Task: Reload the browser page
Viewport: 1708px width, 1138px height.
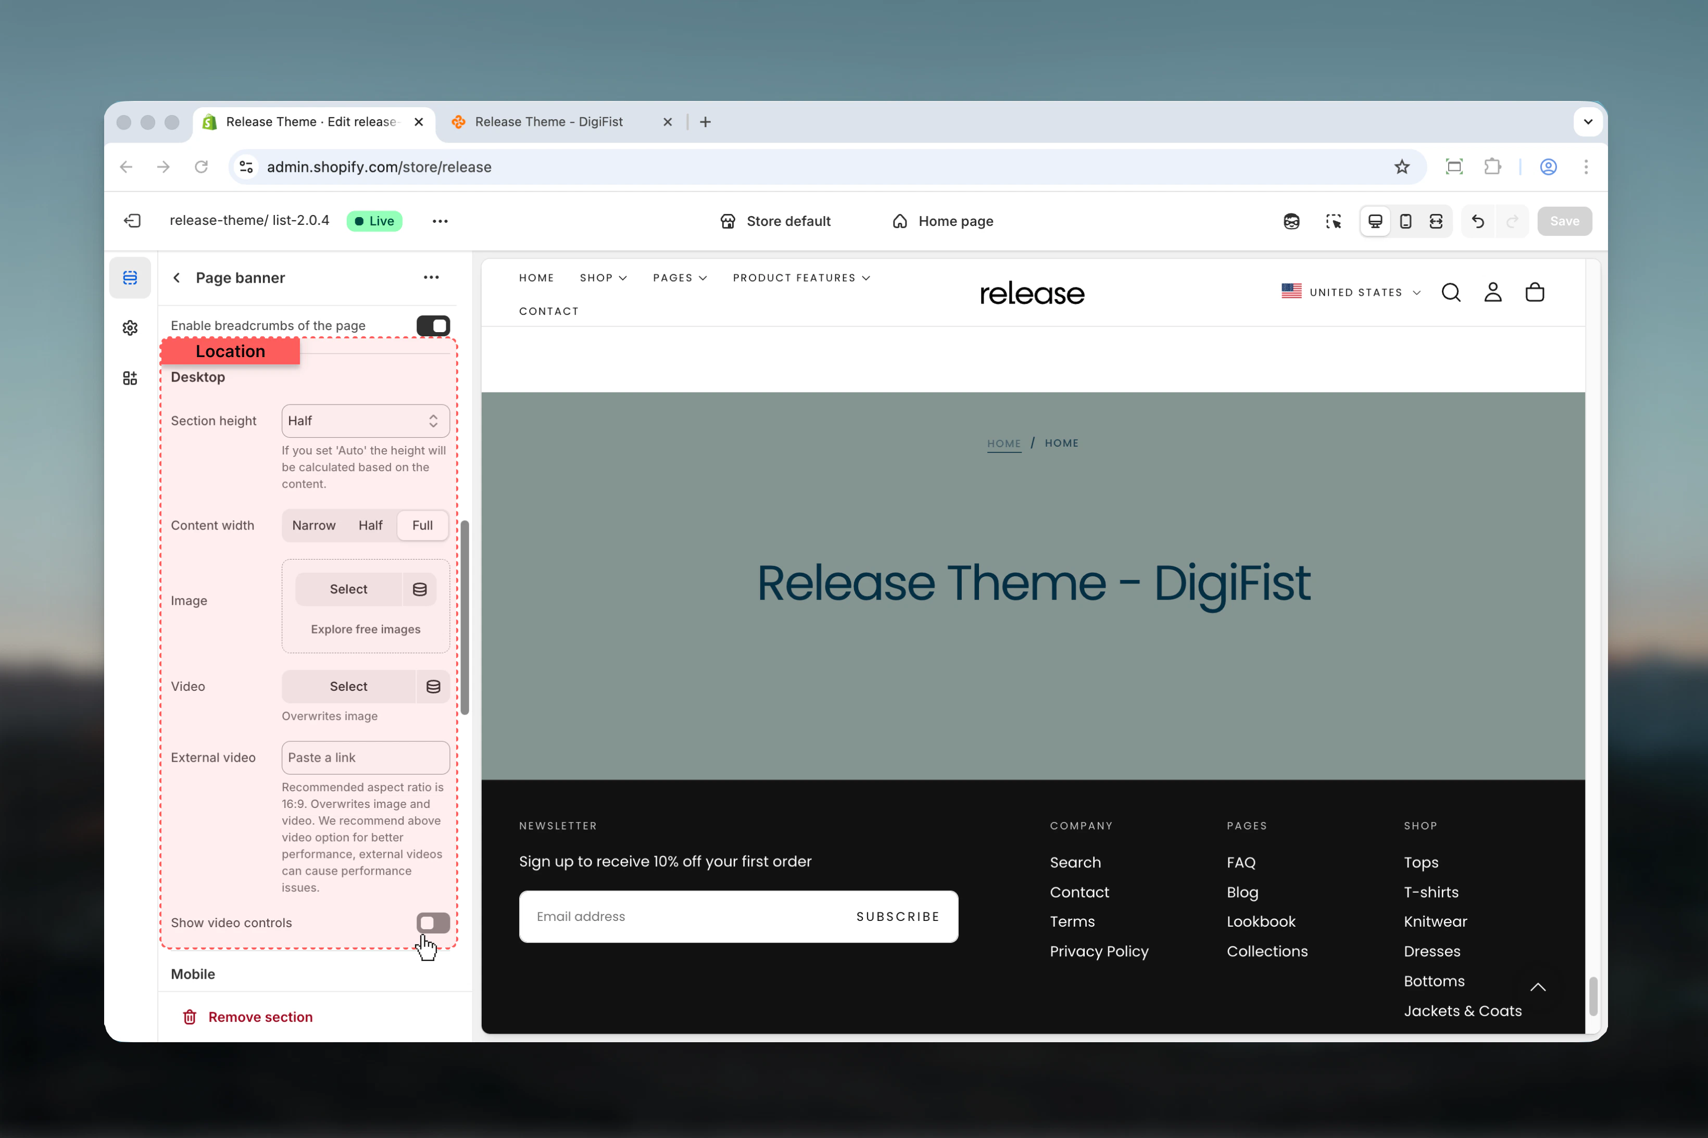Action: pyautogui.click(x=201, y=167)
